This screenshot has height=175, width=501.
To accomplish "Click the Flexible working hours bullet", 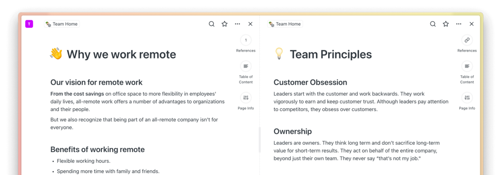I will [x=84, y=161].
